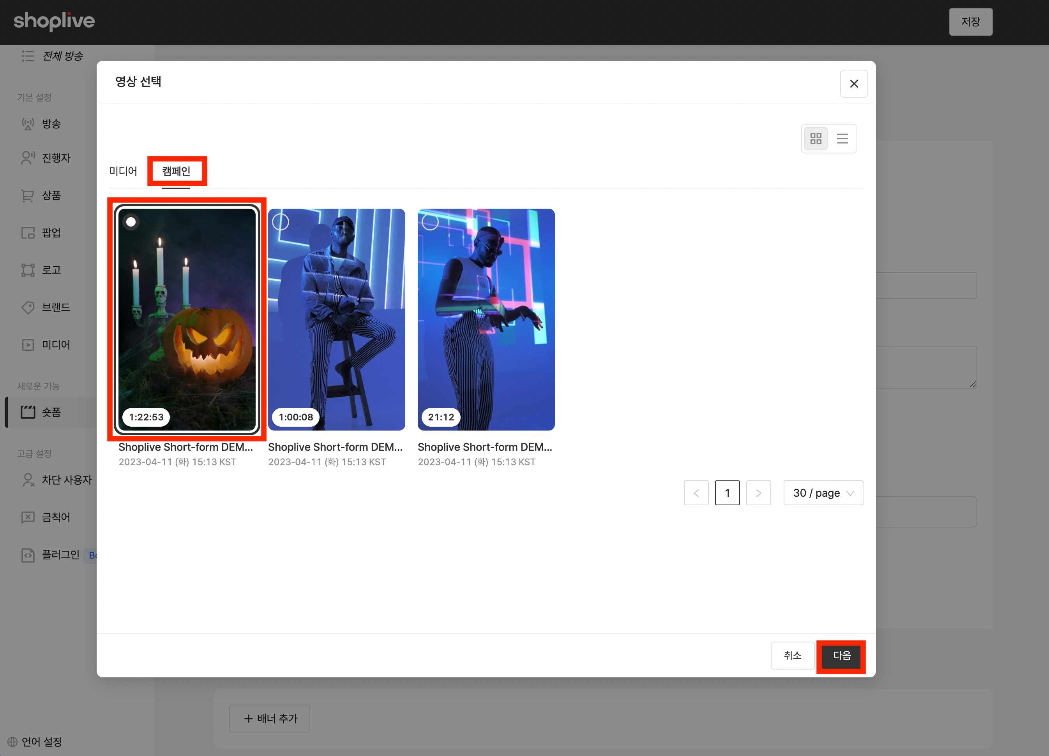The height and width of the screenshot is (756, 1049).
Task: Click the 금칙어 banned words icon
Action: click(x=28, y=517)
